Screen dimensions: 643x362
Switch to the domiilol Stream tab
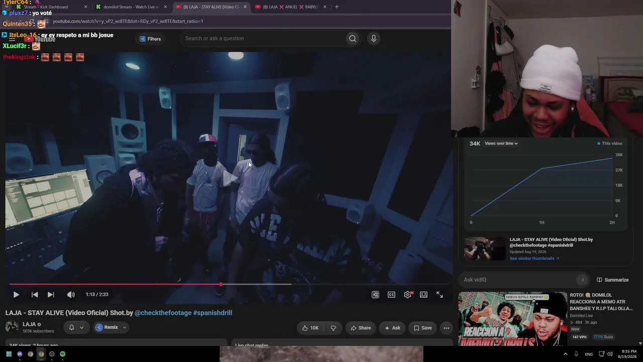tap(131, 7)
